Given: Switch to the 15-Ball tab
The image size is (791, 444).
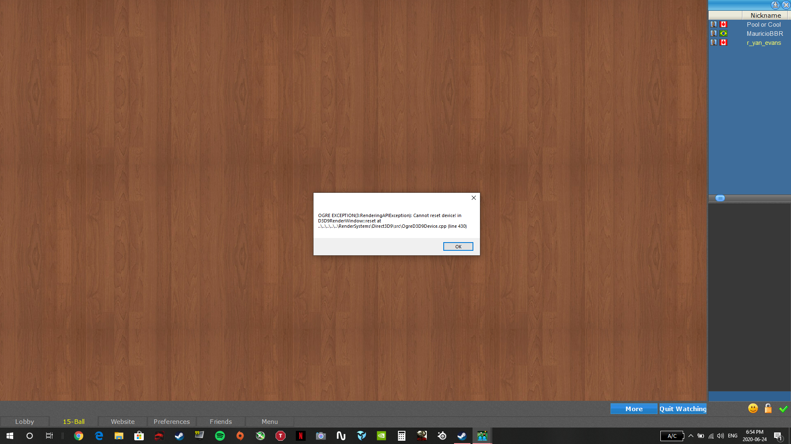Looking at the screenshot, I should click(74, 421).
